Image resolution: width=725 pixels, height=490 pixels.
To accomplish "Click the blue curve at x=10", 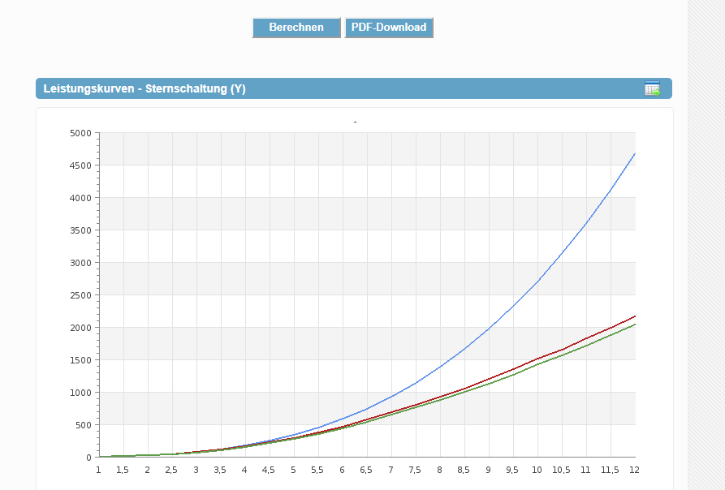I will click(x=537, y=282).
